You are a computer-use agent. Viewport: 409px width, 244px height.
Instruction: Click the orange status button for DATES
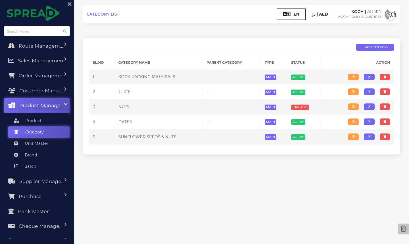pos(353,122)
